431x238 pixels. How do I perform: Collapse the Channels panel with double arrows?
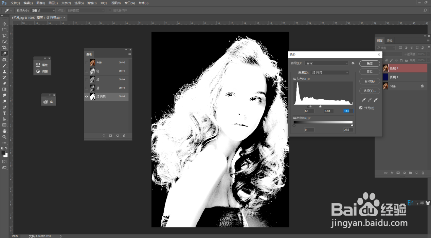click(126, 49)
